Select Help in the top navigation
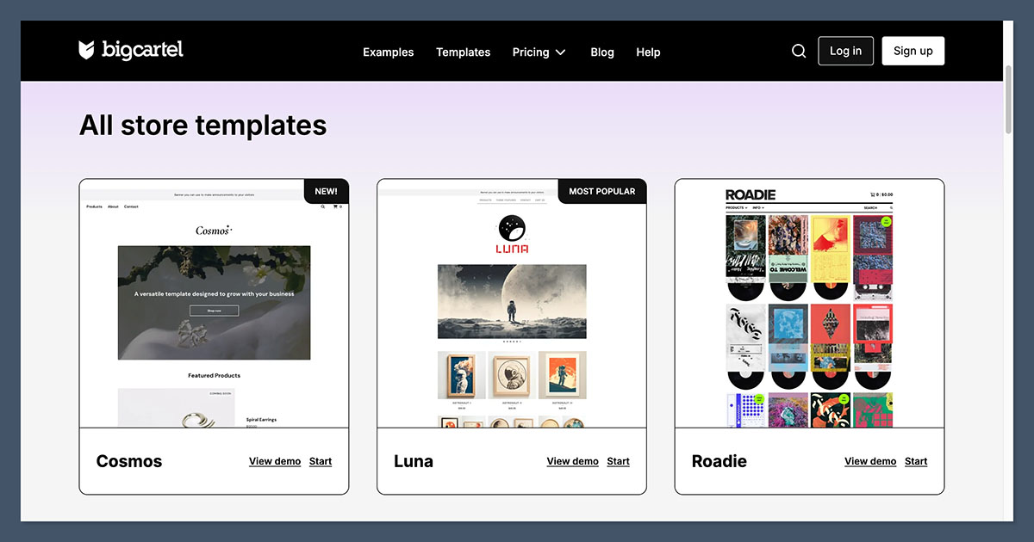The width and height of the screenshot is (1034, 542). (x=648, y=52)
